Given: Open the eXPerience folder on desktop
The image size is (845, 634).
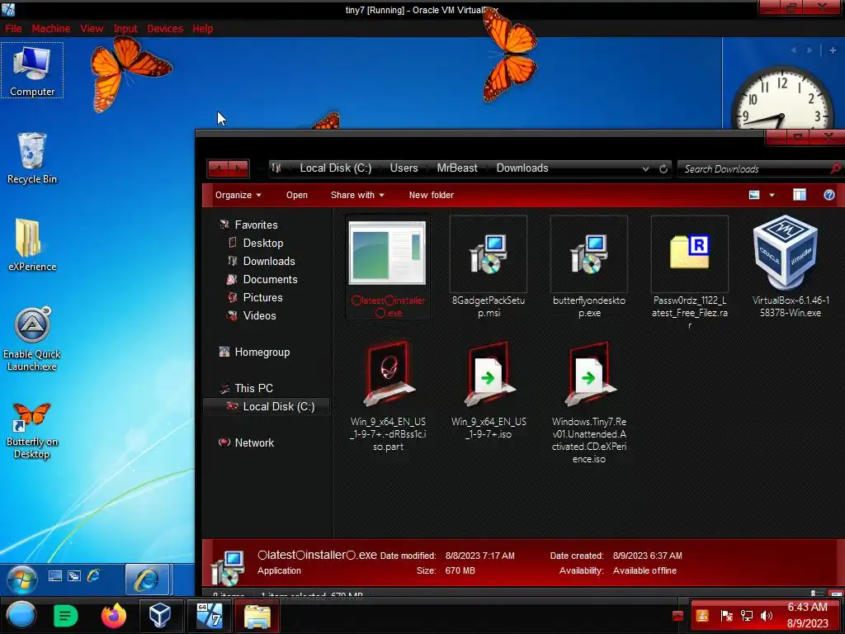Looking at the screenshot, I should [x=32, y=244].
